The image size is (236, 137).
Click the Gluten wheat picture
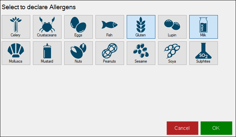point(141,25)
